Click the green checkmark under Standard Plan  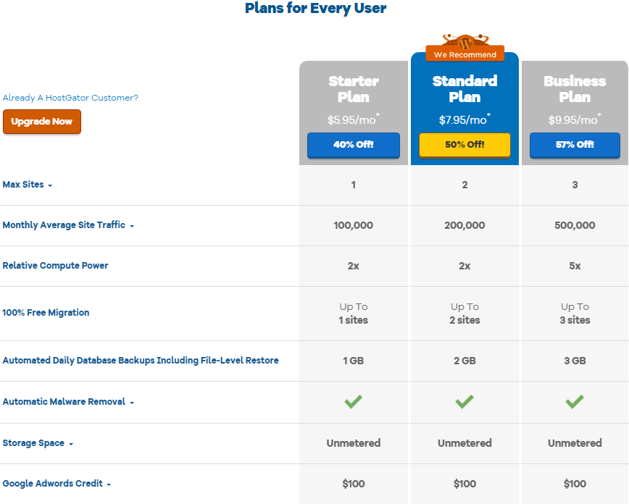coord(465,402)
